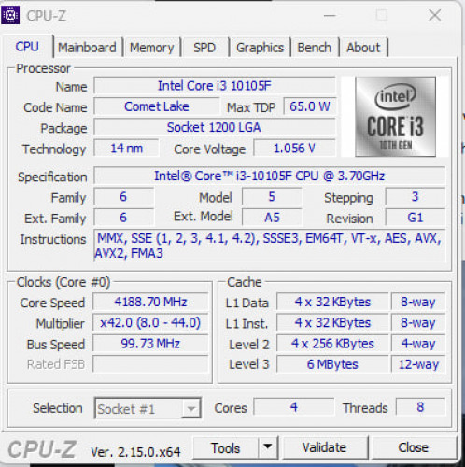Click the Close button at bottom
This screenshot has width=465, height=467.
pos(414,447)
